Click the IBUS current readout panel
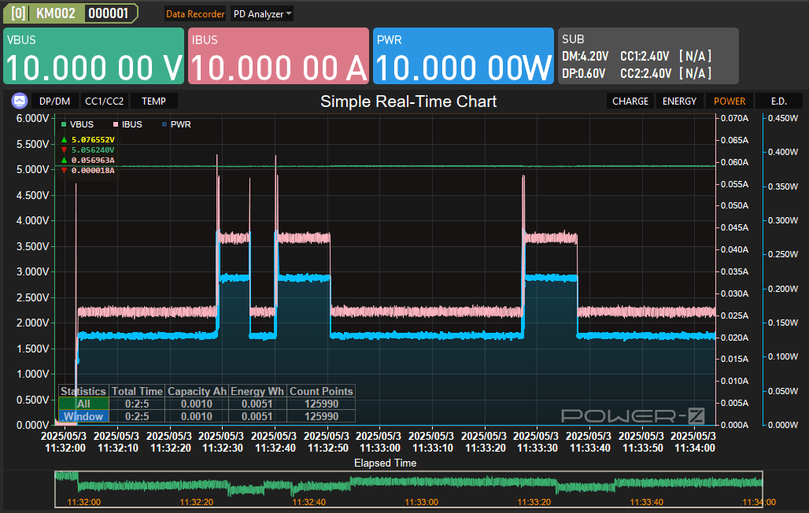The width and height of the screenshot is (809, 513). 279,56
